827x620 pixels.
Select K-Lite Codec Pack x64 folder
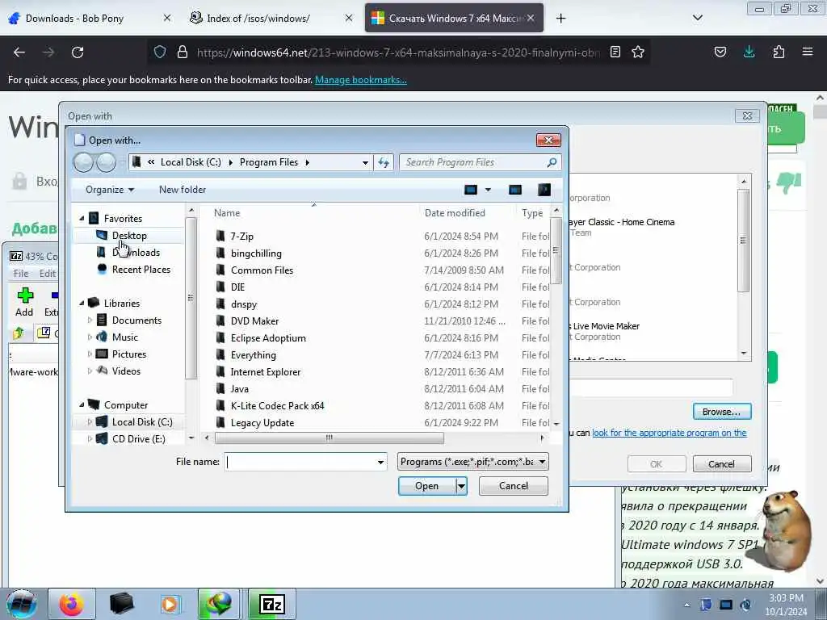point(277,405)
